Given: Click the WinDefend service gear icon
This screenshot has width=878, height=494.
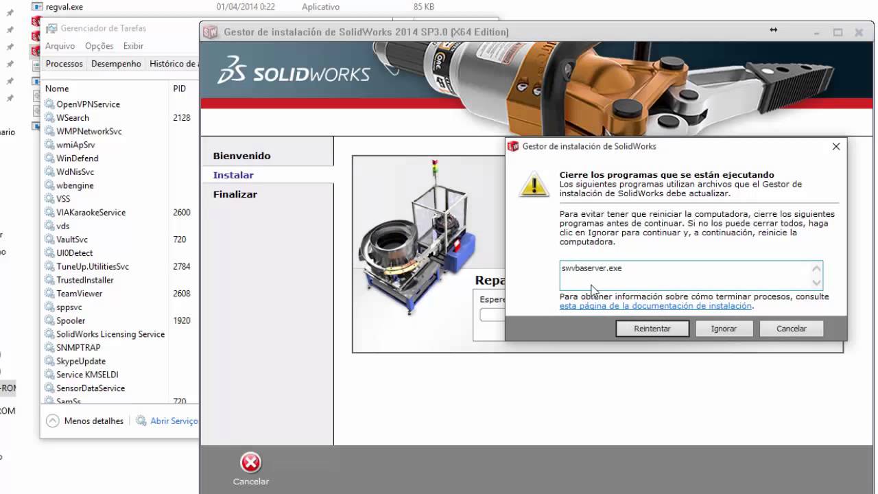Looking at the screenshot, I should [49, 158].
